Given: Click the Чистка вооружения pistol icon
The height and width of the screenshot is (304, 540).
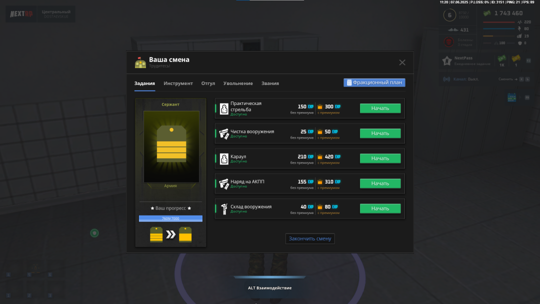Looking at the screenshot, I should [224, 133].
